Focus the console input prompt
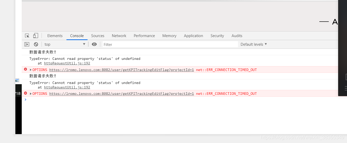This screenshot has width=347, height=143. pyautogui.click(x=181, y=100)
